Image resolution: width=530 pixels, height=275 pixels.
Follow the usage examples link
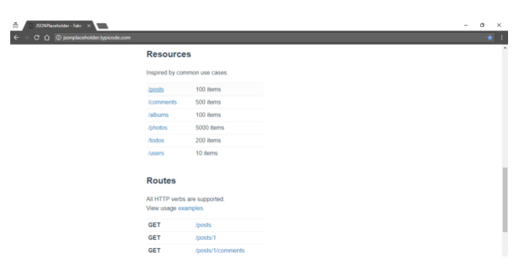click(190, 208)
